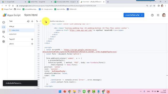The height and width of the screenshot is (94, 168).
Task: Open the Triggers alarm clock icon
Action: pyautogui.click(x=4, y=32)
